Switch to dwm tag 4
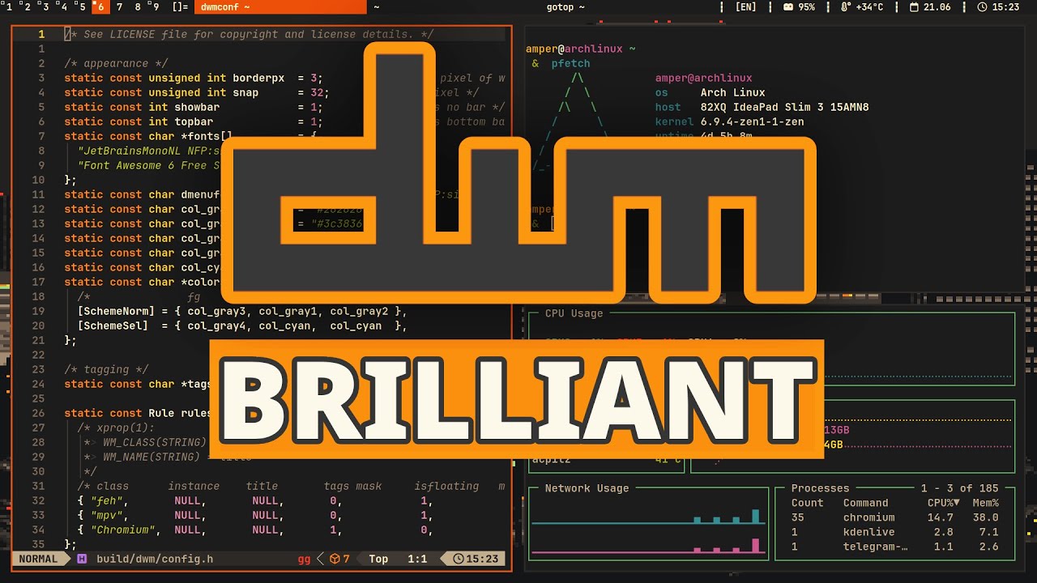 coord(64,6)
